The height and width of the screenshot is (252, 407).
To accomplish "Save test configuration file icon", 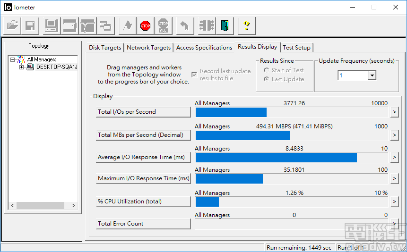I will (x=30, y=25).
